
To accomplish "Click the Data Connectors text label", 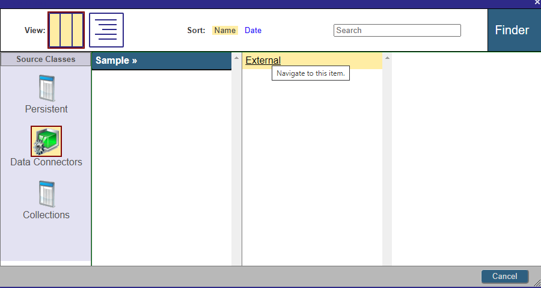I will pos(46,162).
